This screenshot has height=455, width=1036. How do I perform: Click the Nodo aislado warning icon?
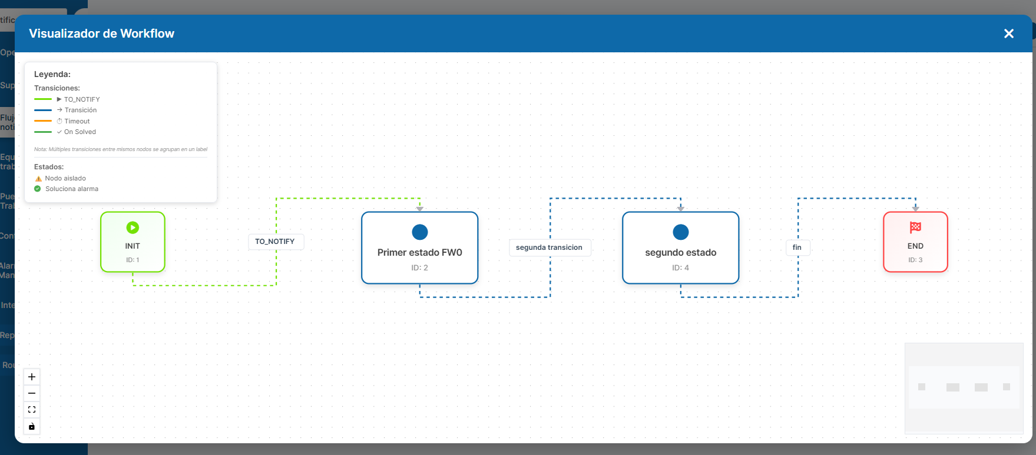(38, 179)
